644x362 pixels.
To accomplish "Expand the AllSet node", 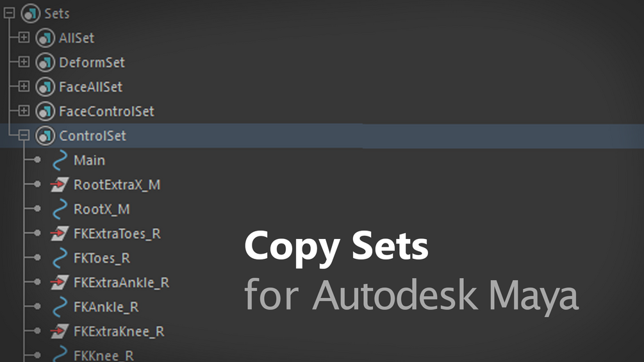I will (x=24, y=38).
